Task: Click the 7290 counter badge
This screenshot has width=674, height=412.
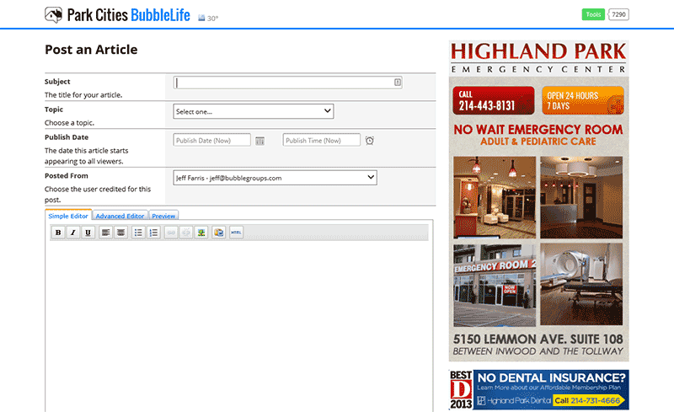Action: pyautogui.click(x=619, y=14)
